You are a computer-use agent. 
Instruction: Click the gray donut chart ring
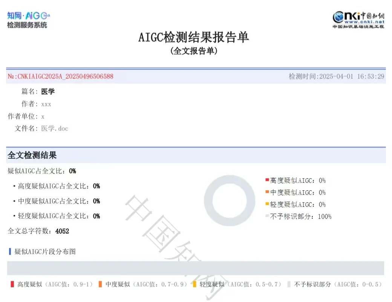click(x=208, y=200)
